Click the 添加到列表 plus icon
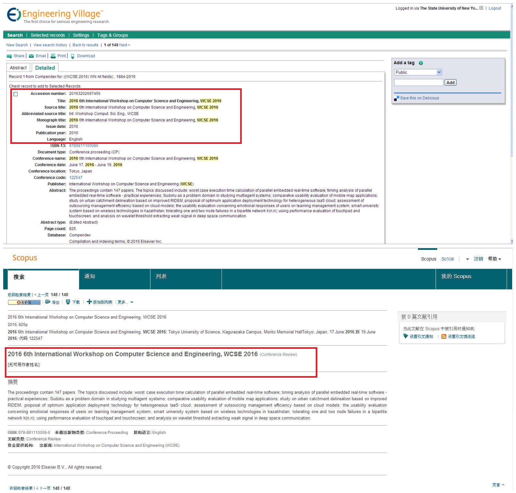The height and width of the screenshot is (493, 516). (x=89, y=302)
